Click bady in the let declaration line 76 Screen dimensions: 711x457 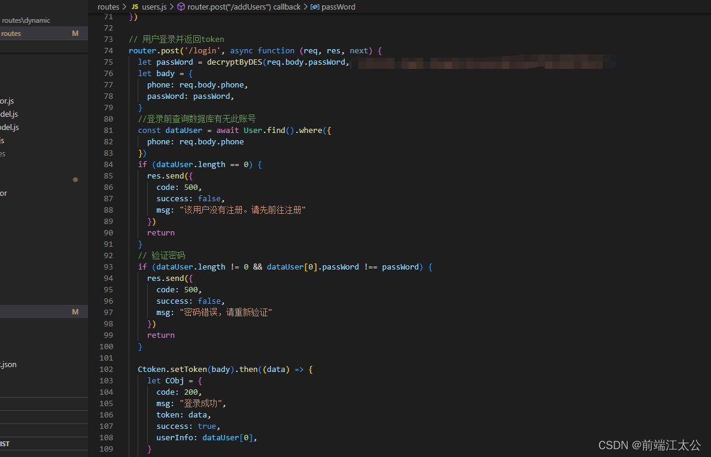tap(166, 74)
